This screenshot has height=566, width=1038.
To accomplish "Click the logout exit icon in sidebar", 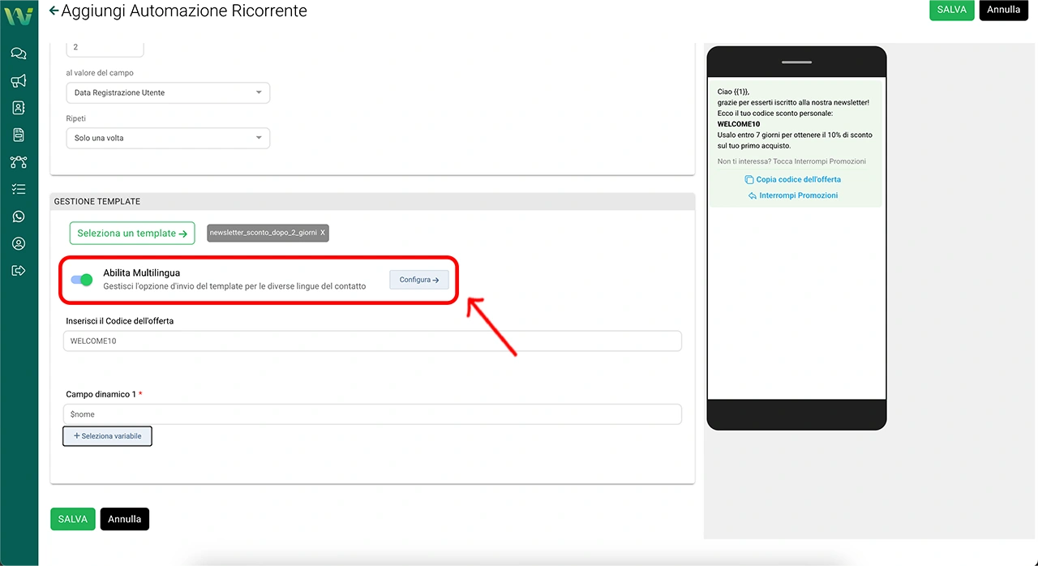I will 19,270.
